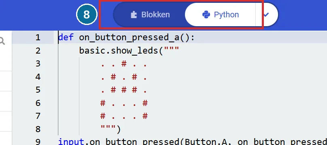The image size is (327, 145).
Task: Click the LED pattern row on line 7
Action: coord(124,116)
